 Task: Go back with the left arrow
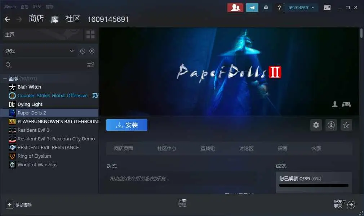tap(8, 19)
